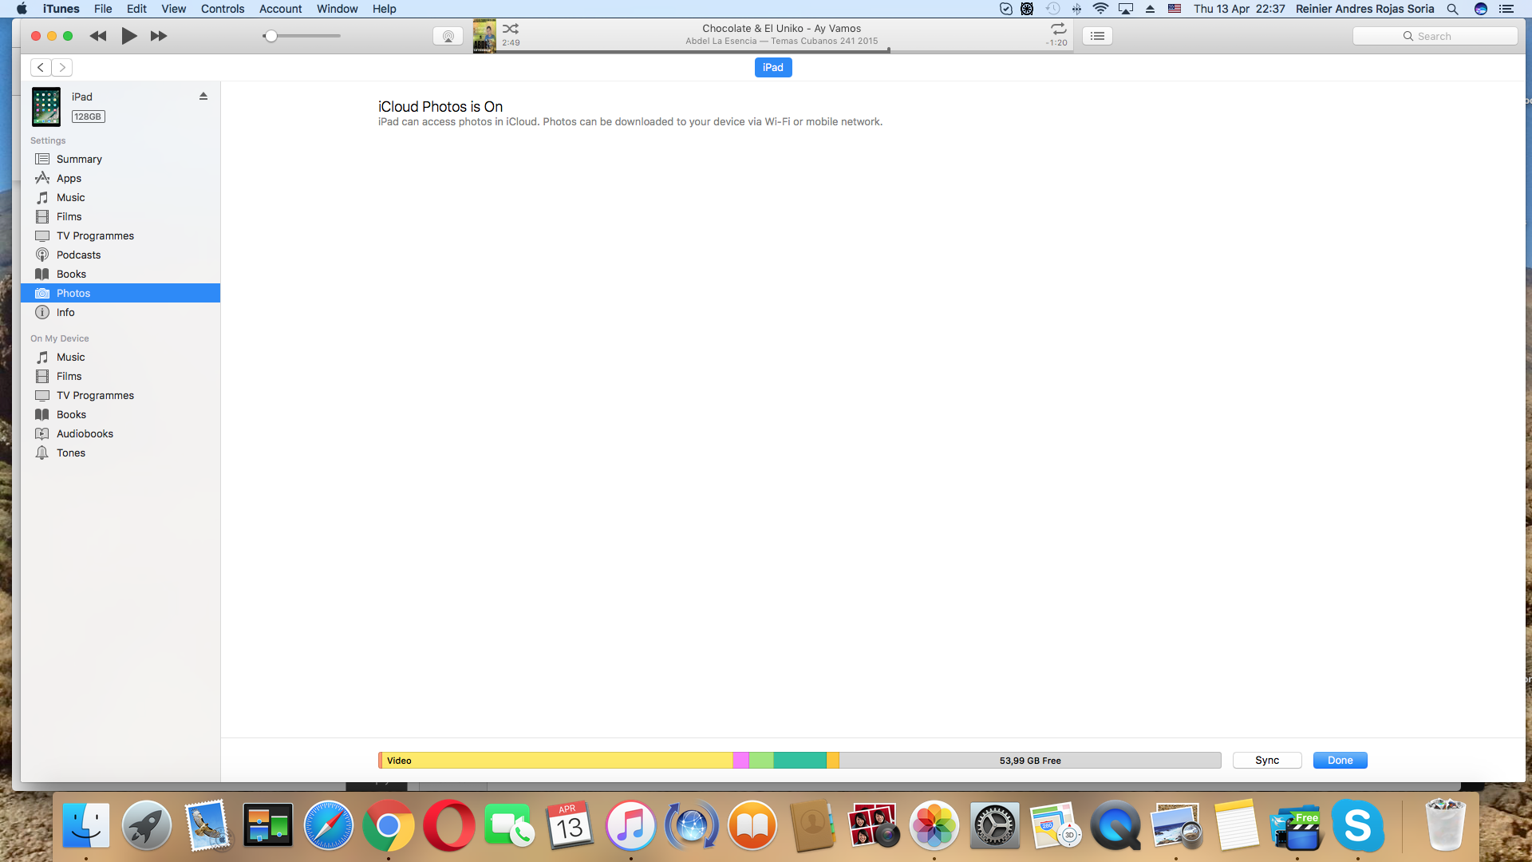Click the blue Done button
This screenshot has height=862, width=1532.
(1340, 760)
